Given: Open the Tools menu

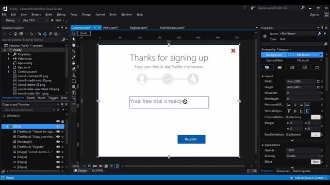Looking at the screenshot, I should 113,14.
